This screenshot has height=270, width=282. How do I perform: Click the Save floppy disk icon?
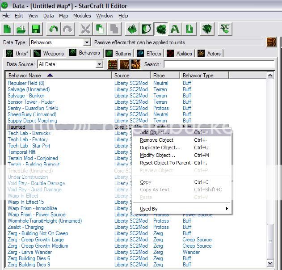pyautogui.click(x=36, y=29)
